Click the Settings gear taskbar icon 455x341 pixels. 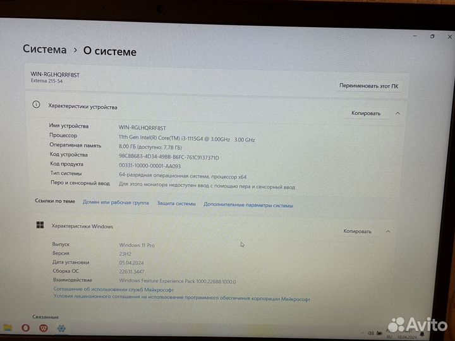coord(61,328)
